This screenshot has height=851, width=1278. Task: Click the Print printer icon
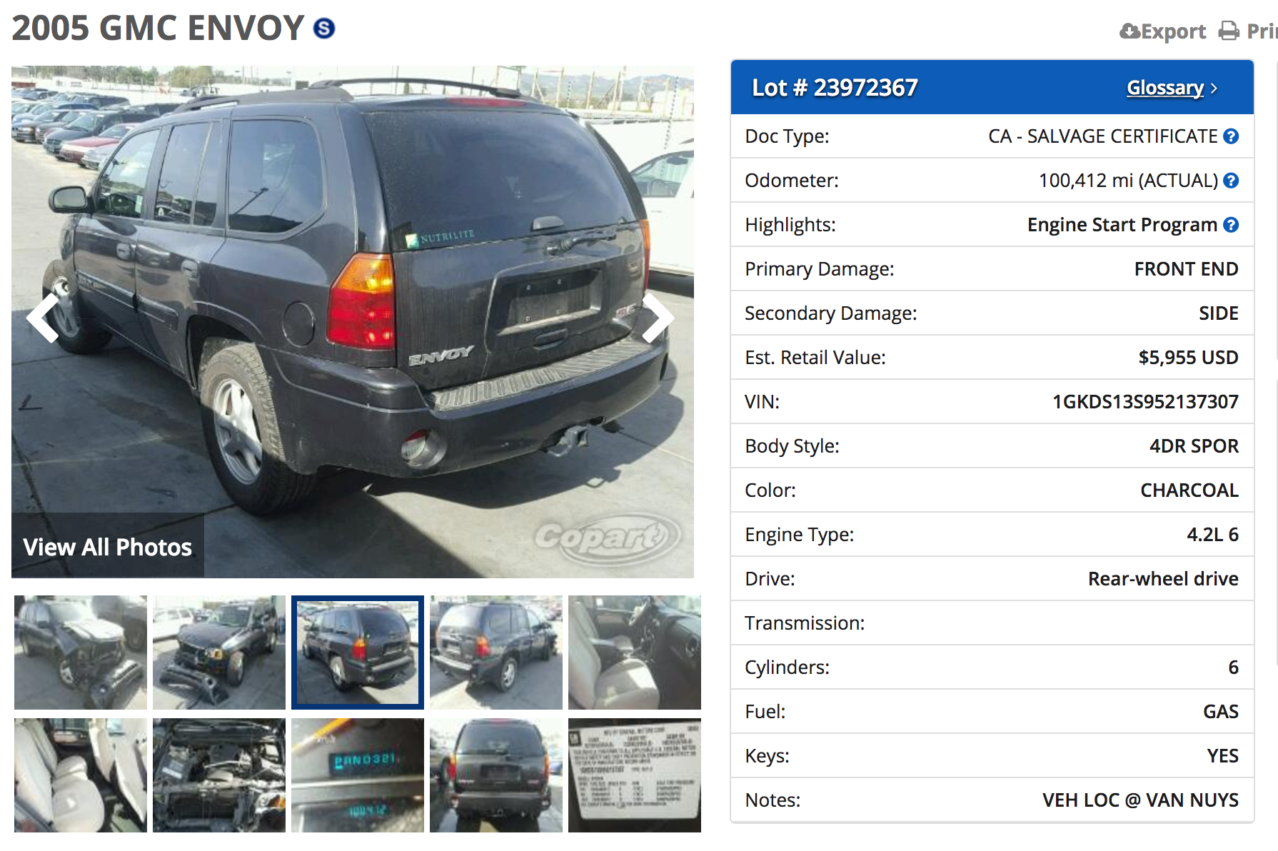point(1229,31)
